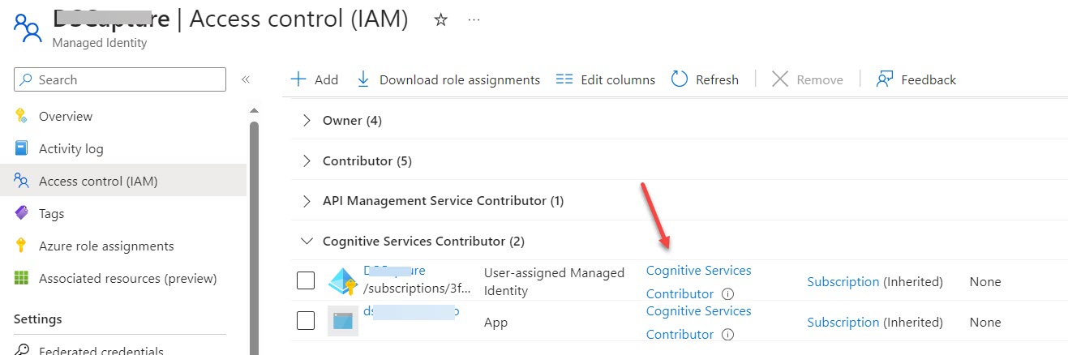Image resolution: width=1068 pixels, height=355 pixels.
Task: Click the 'None' condition in App row
Action: 985,322
